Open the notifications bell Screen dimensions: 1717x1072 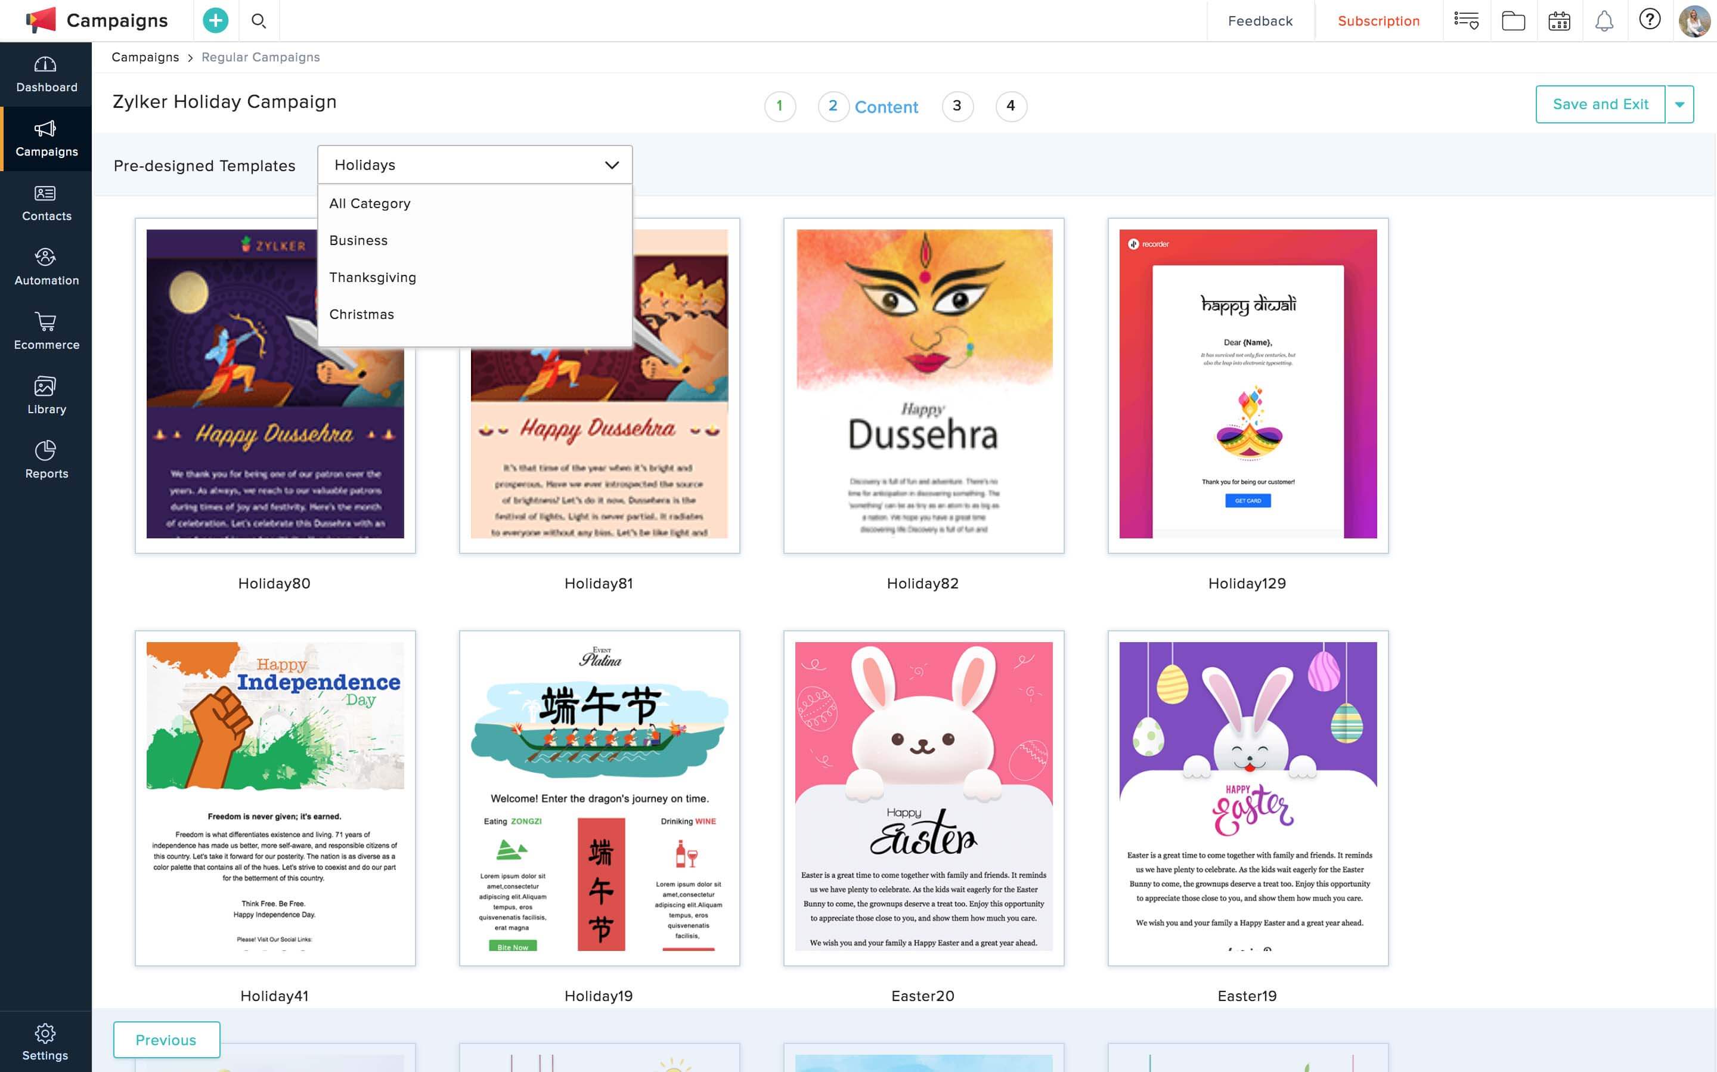(1604, 20)
